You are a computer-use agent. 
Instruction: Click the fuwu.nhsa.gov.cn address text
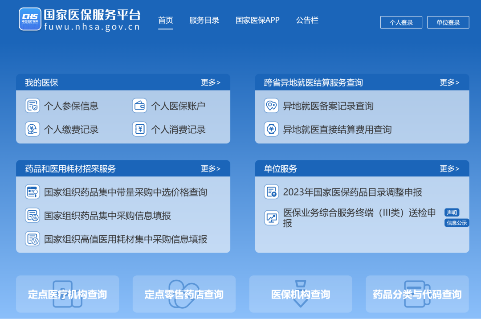[x=92, y=27]
